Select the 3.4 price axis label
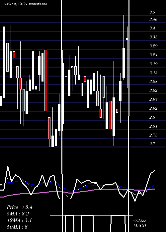 coord(152,28)
